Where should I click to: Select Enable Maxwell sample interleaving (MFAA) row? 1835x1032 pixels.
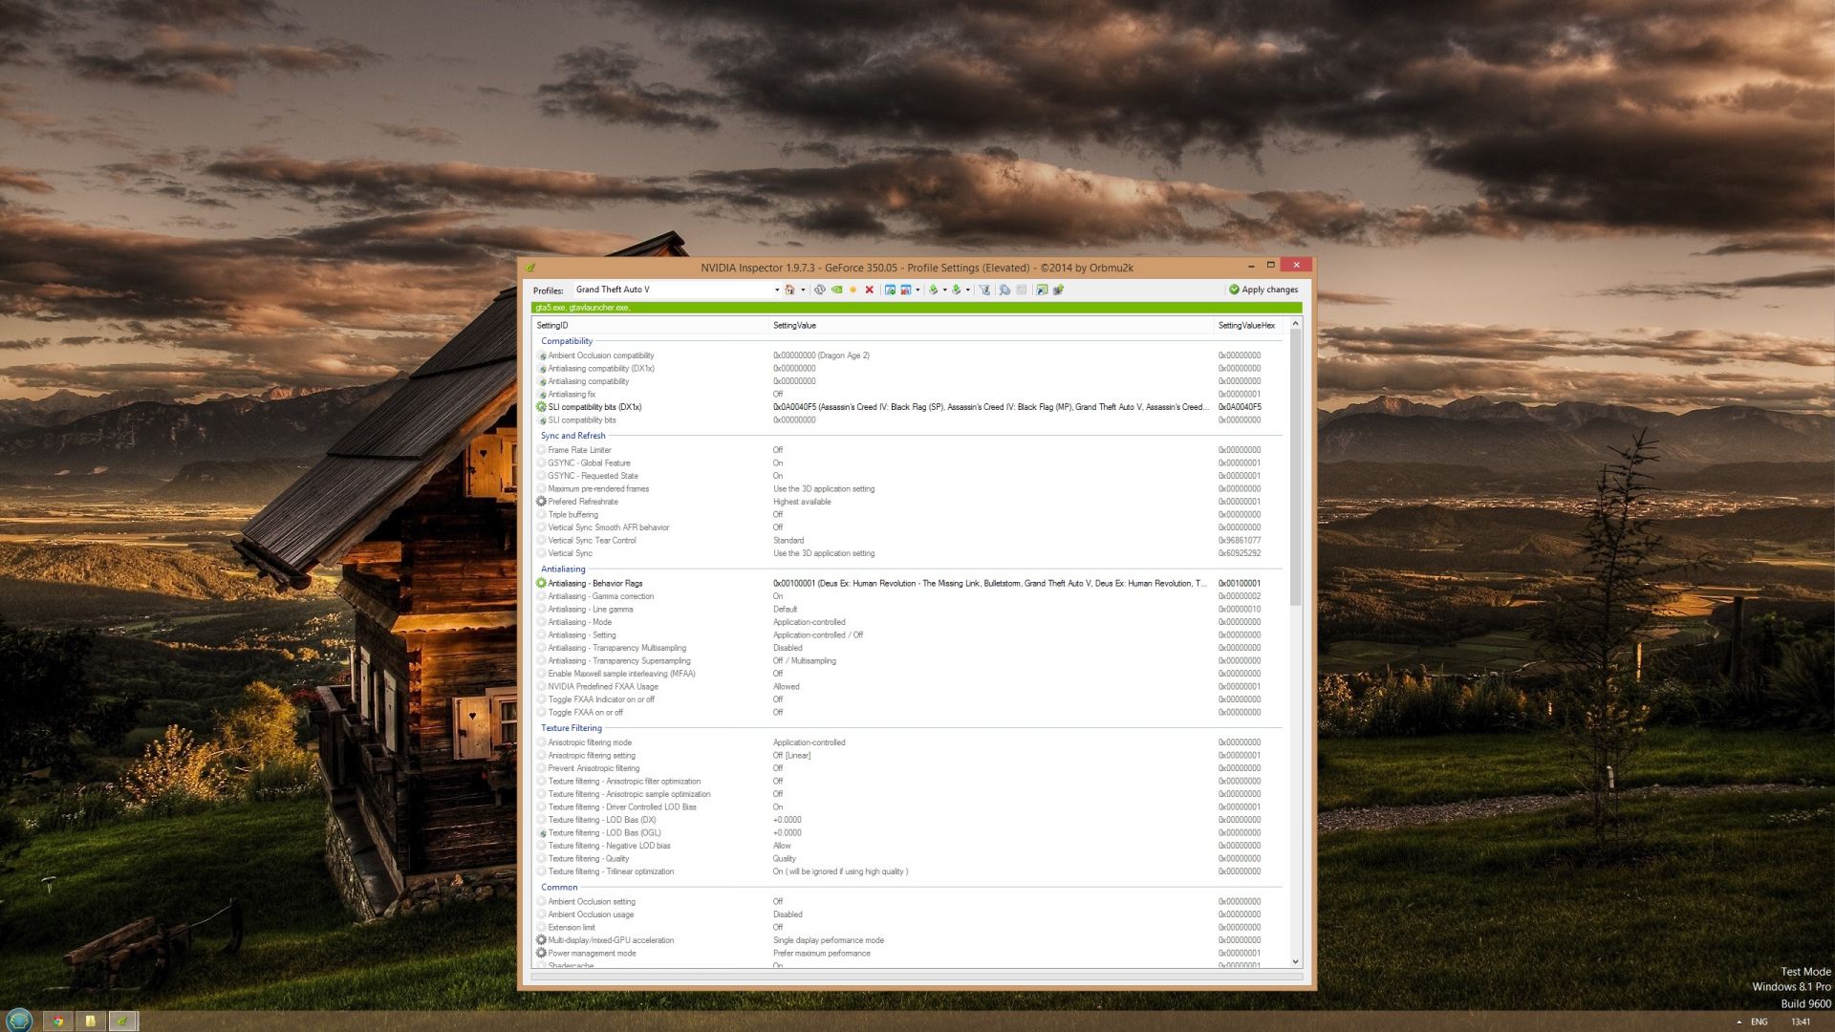click(x=910, y=674)
